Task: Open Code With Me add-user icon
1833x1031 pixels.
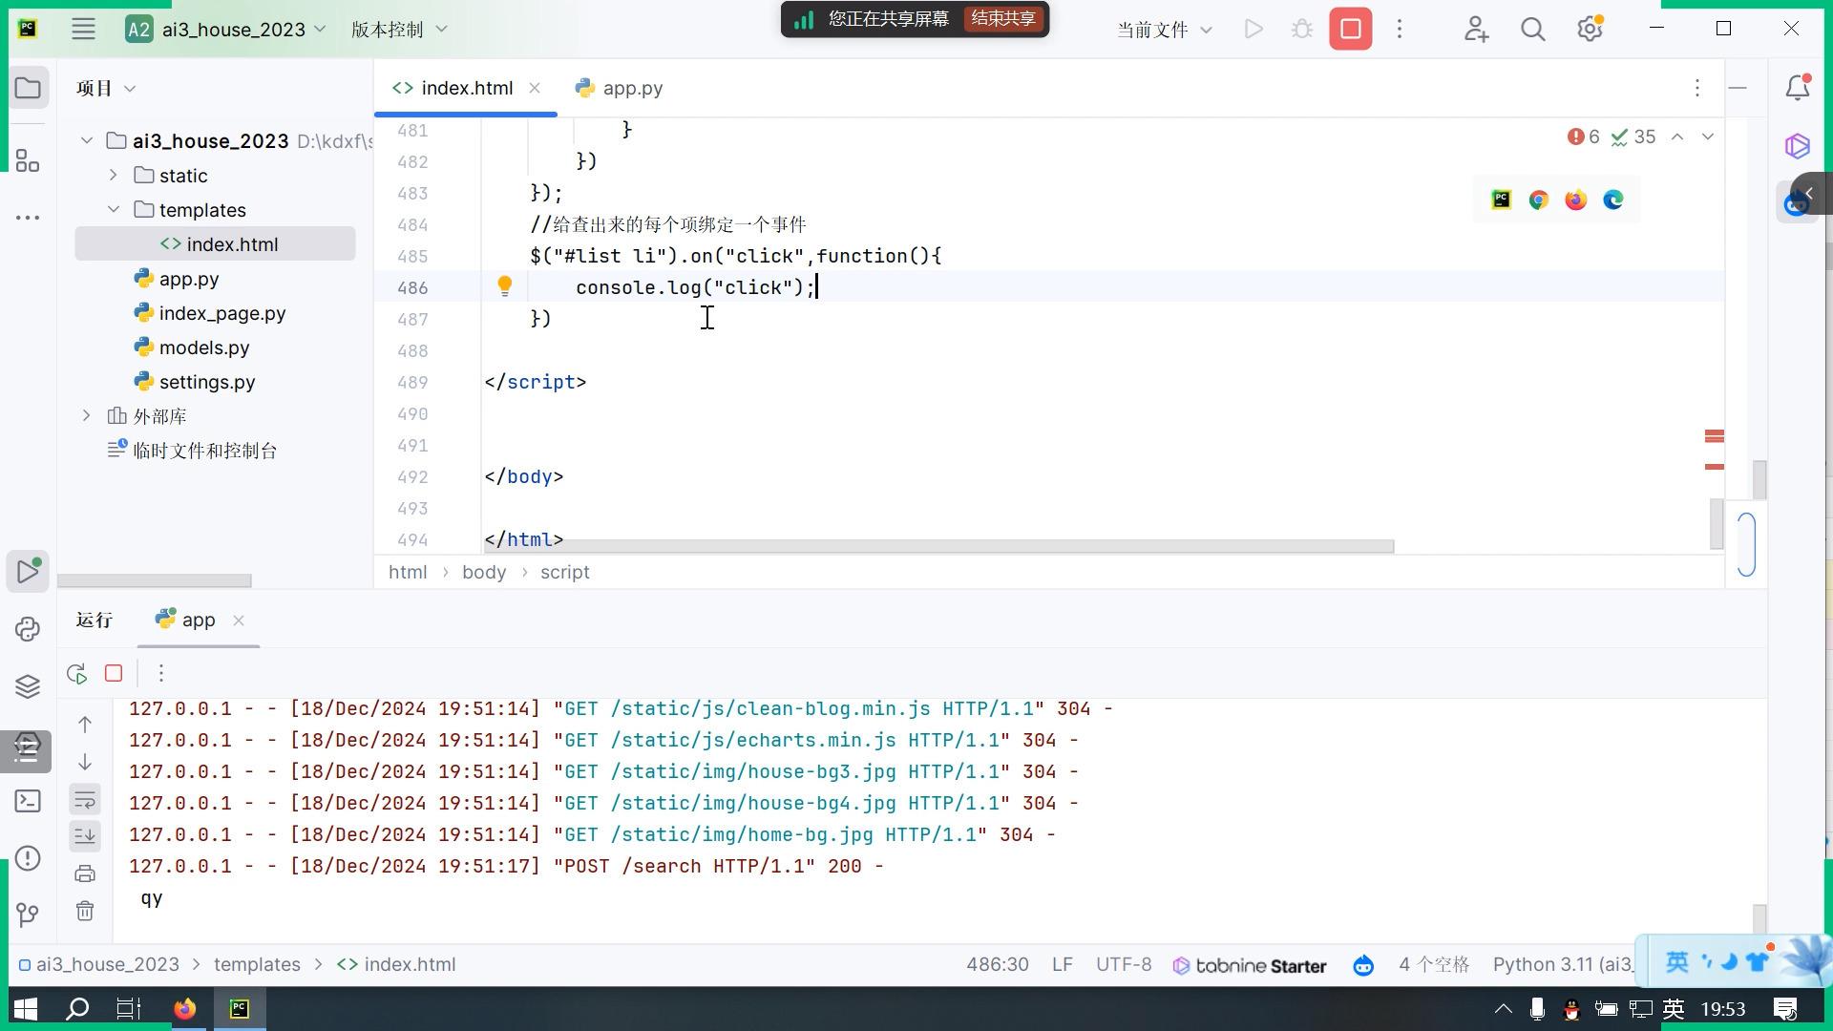Action: click(x=1476, y=29)
